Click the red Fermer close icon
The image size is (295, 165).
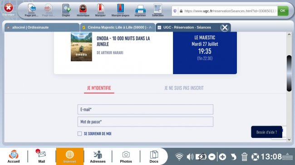tap(9, 8)
